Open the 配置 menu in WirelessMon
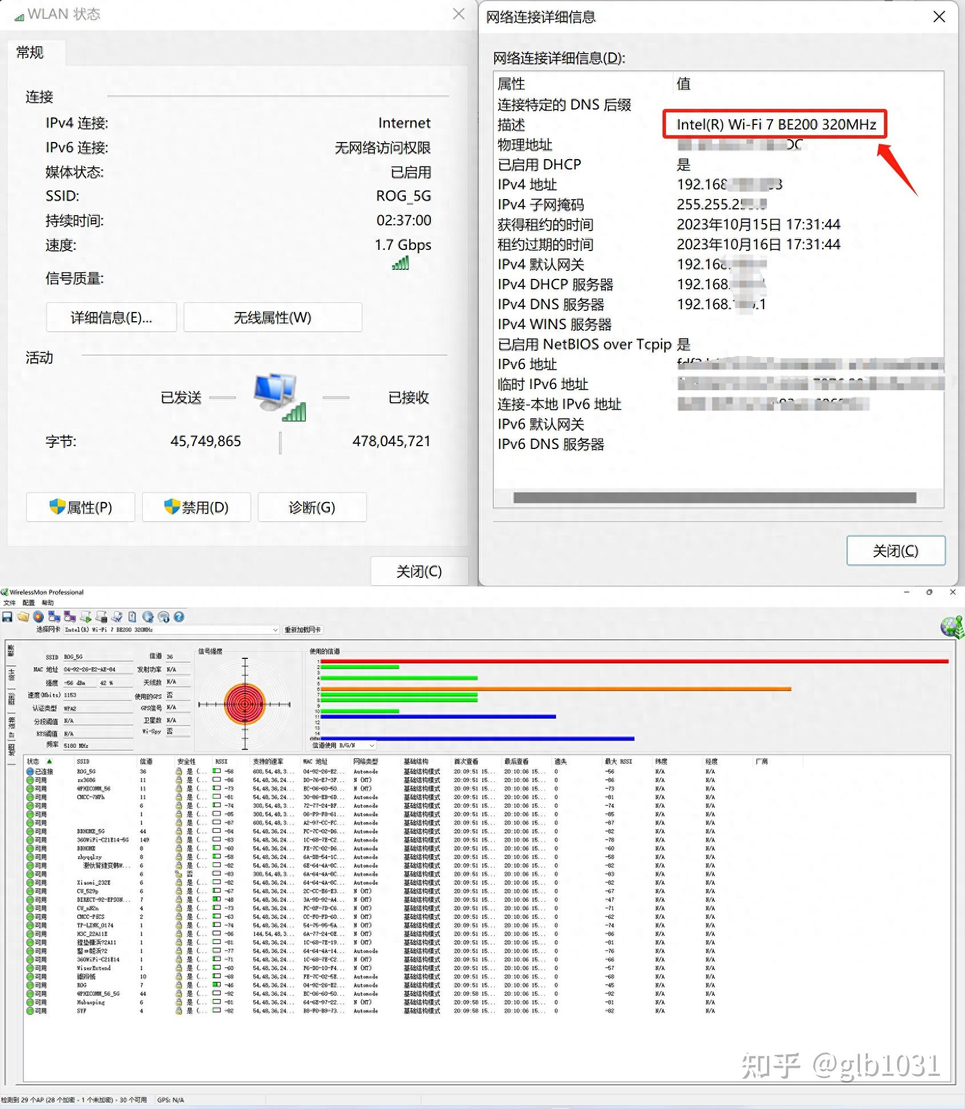Screen dimensions: 965x1109 click(29, 603)
